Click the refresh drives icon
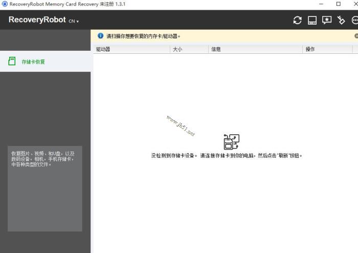This screenshot has height=253, width=358. [297, 20]
